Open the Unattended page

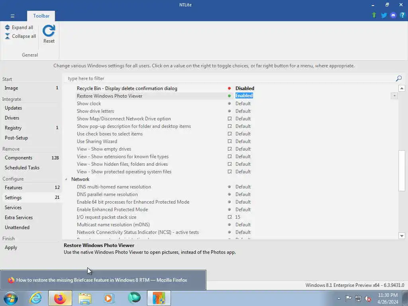(31, 227)
